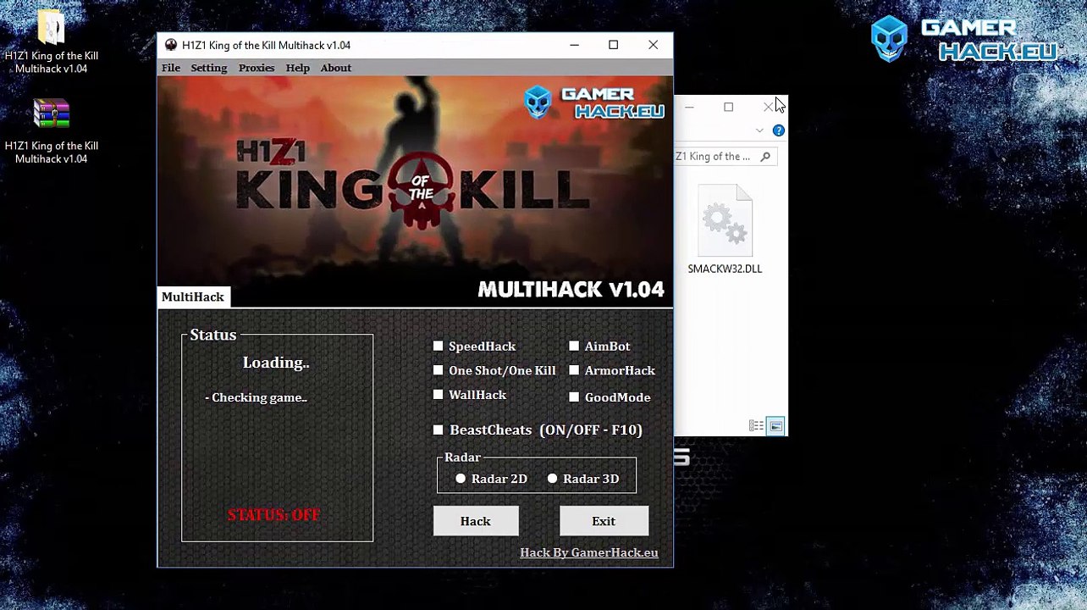
Task: Open the Proxies menu
Action: [257, 68]
